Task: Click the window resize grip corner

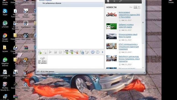Action: (144, 72)
